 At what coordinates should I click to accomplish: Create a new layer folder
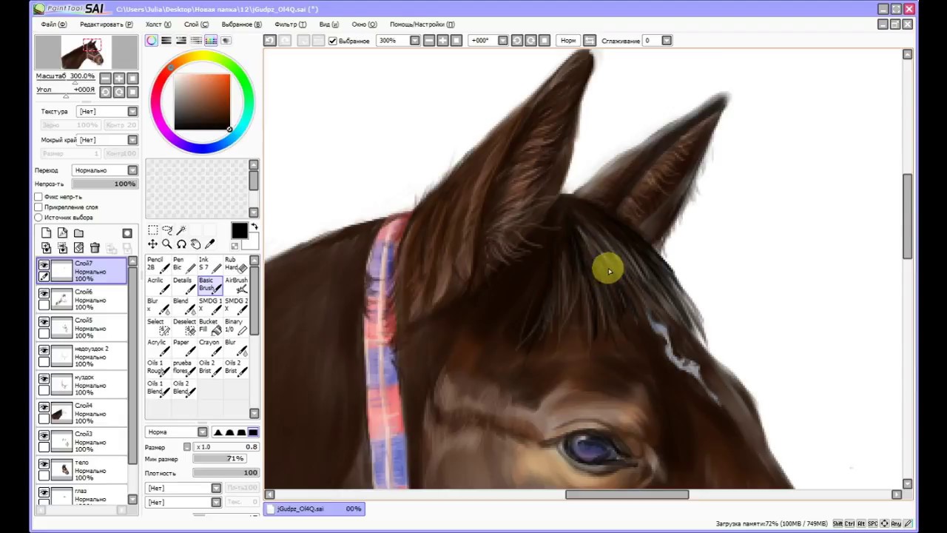coord(78,233)
